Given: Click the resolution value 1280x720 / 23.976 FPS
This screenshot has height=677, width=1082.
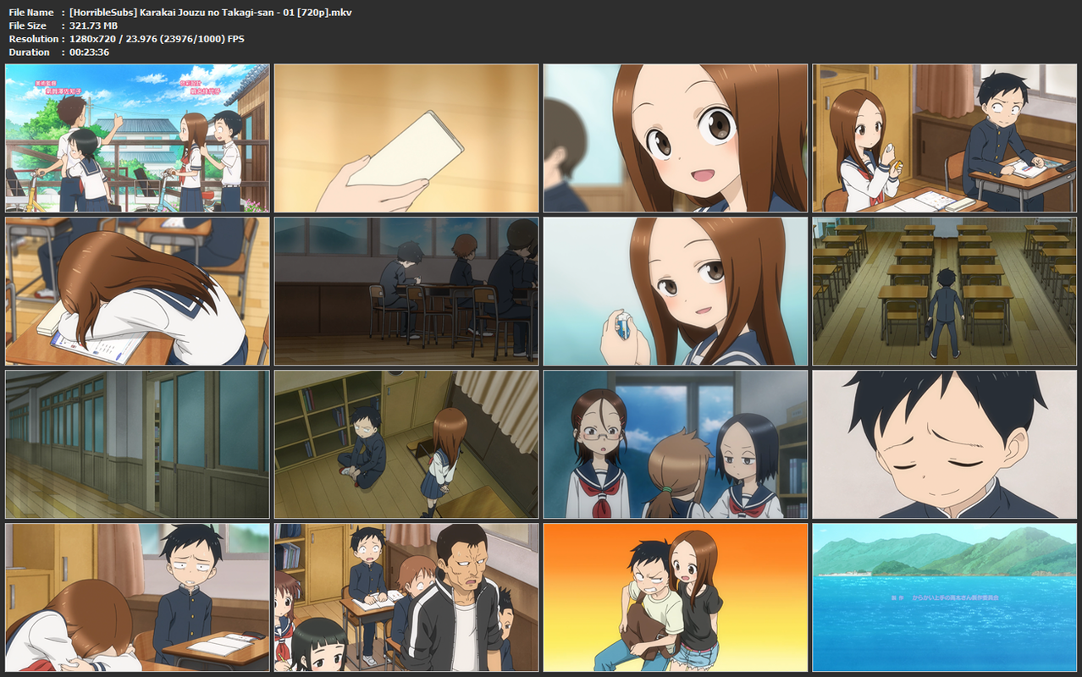Looking at the screenshot, I should pyautogui.click(x=157, y=39).
